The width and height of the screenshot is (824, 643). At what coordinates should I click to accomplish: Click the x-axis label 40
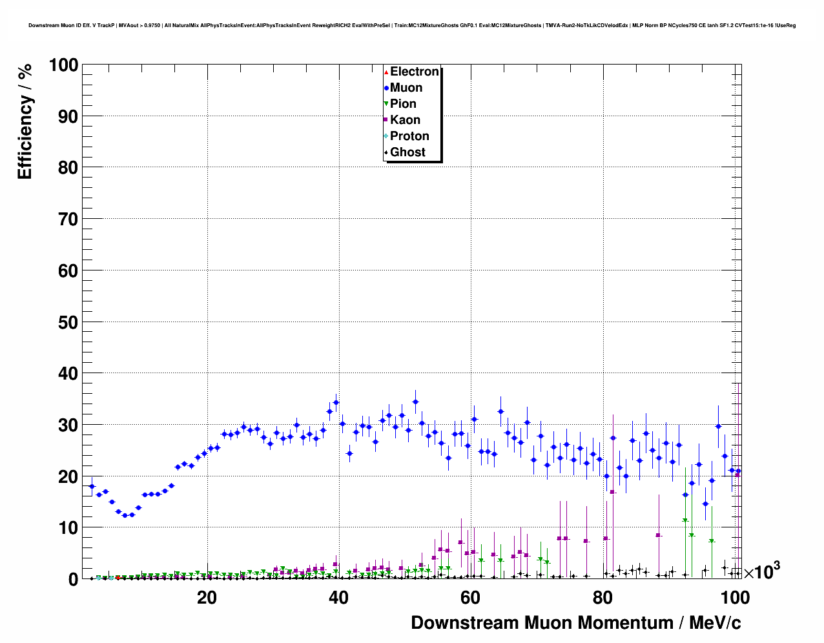coord(338,597)
